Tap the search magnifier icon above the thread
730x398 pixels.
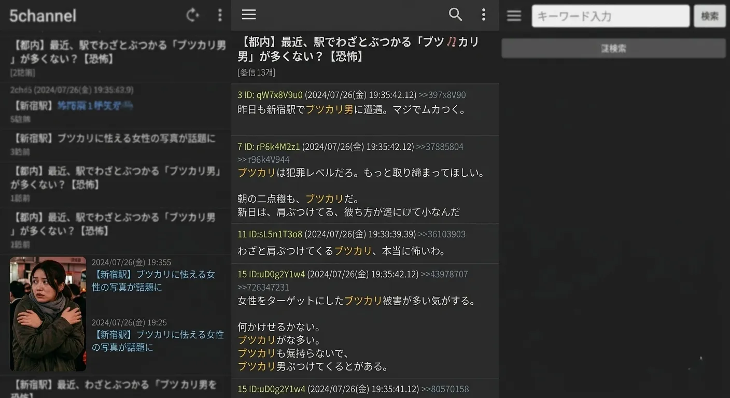455,15
